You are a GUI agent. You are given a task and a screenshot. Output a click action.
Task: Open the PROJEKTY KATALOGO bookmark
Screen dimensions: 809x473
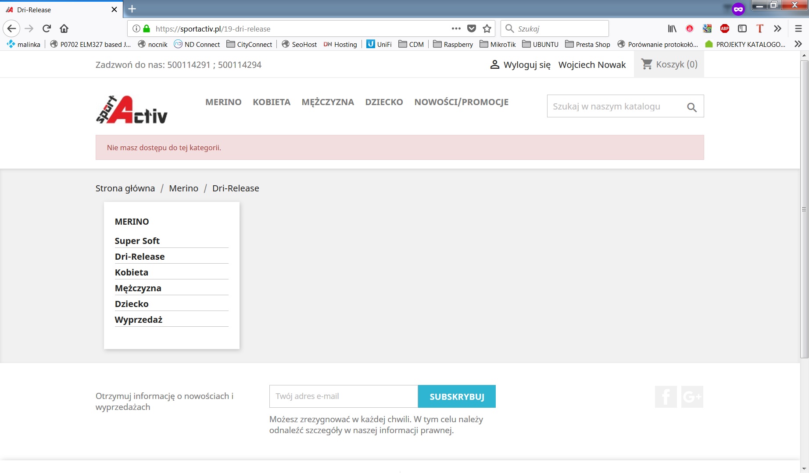[x=745, y=44]
